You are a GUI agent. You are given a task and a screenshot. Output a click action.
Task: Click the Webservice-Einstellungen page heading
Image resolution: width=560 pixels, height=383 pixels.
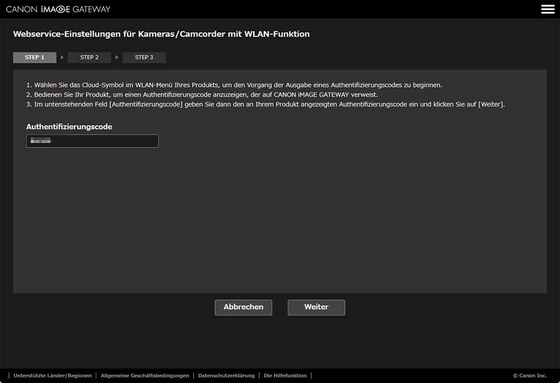click(161, 34)
